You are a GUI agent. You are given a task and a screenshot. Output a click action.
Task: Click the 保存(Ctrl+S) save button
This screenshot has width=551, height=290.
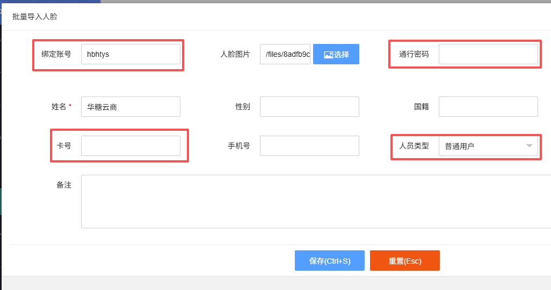(x=330, y=261)
